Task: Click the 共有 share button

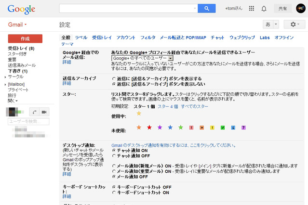Action: (282, 9)
